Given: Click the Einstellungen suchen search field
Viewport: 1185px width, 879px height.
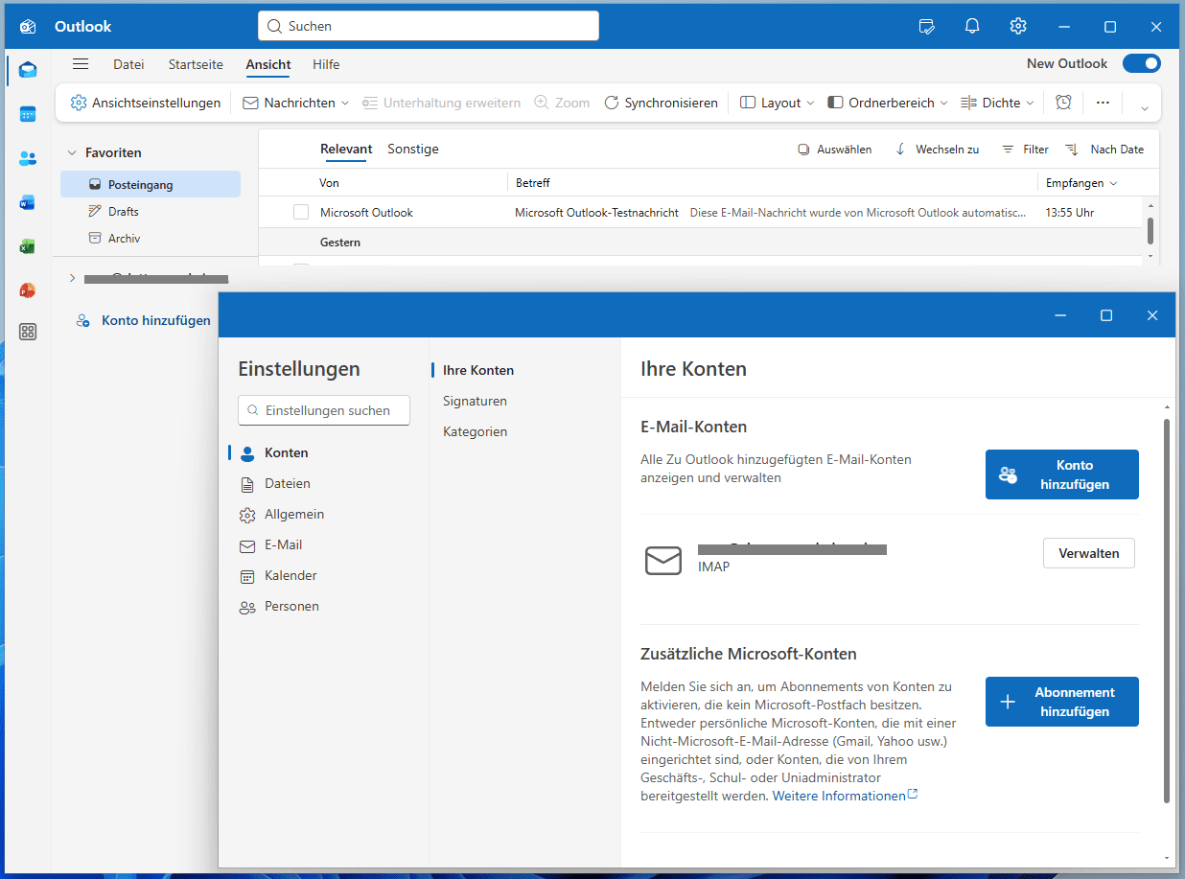Looking at the screenshot, I should coord(324,410).
